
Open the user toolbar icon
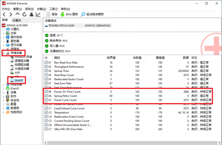[31, 14]
